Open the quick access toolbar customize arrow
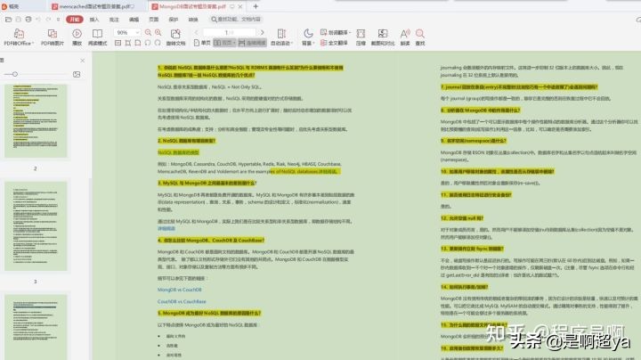641x360 pixels. coord(58,20)
